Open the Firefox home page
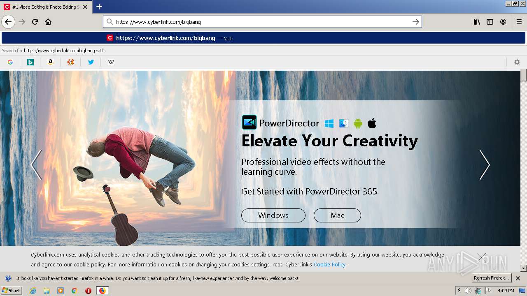Screen dimensions: 527x296 coord(48,22)
